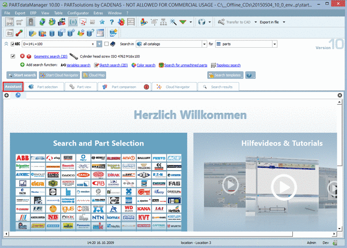Click the green plus add search function icon

(x=22, y=65)
